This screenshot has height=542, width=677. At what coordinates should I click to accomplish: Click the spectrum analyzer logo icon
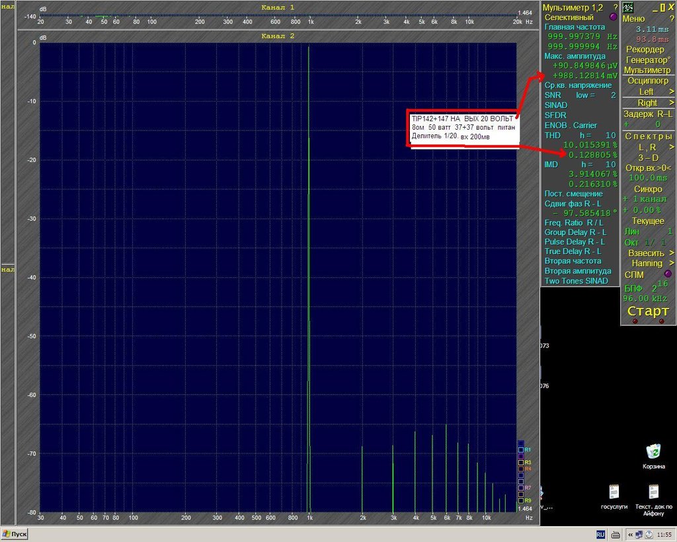[628, 7]
